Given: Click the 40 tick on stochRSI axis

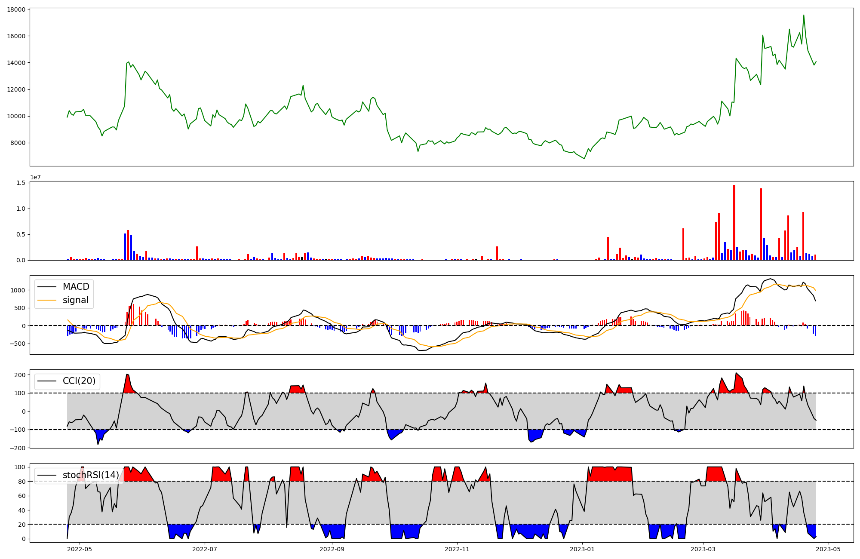Looking at the screenshot, I should pyautogui.click(x=21, y=510).
